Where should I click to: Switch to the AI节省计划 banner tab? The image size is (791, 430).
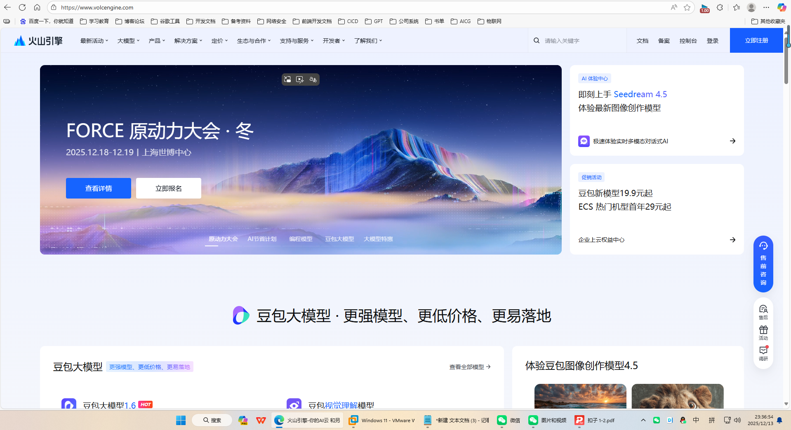261,238
